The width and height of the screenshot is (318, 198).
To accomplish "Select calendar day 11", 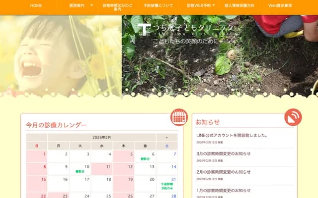I will point(102,169).
